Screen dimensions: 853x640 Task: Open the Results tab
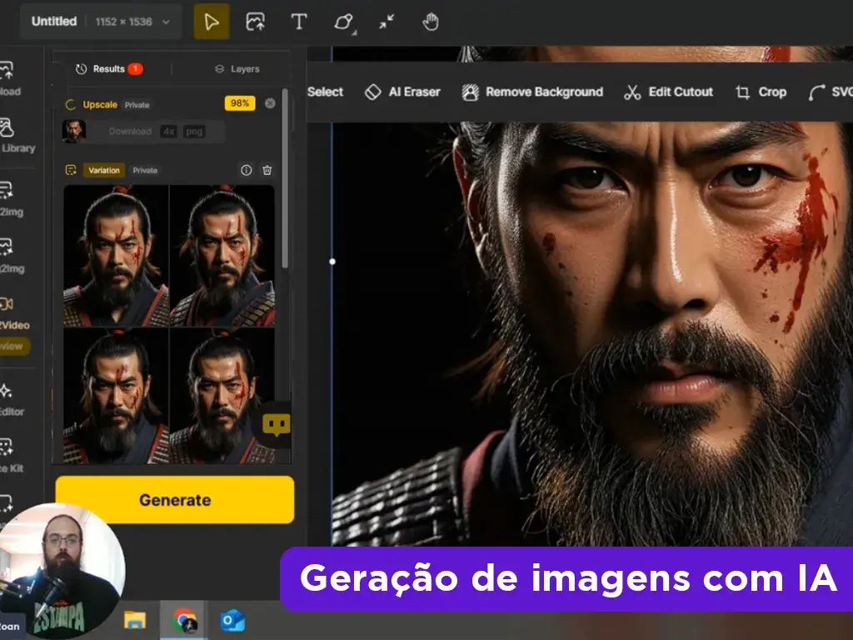109,69
